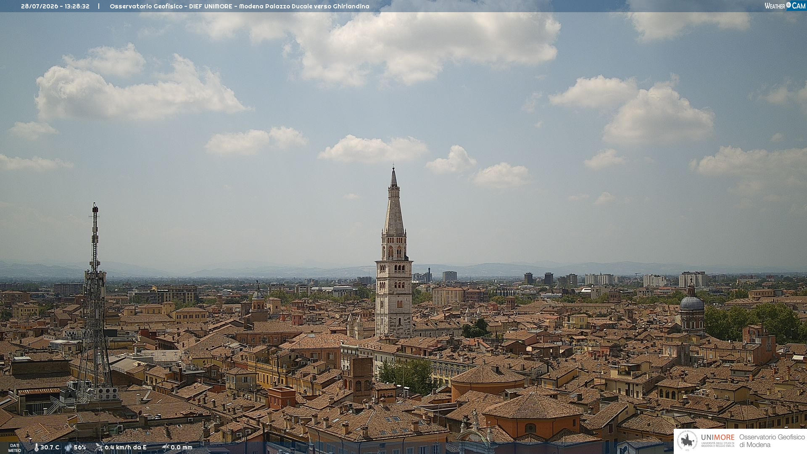The image size is (807, 454).
Task: Select the 30.7 C temperature reading
Action: pos(50,447)
